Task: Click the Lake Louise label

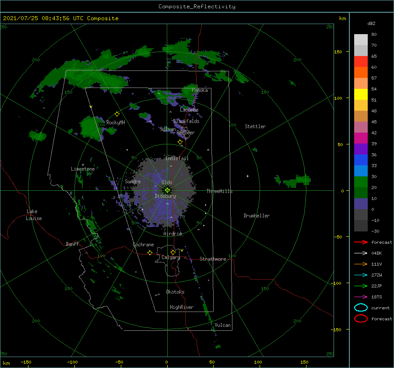Action: pyautogui.click(x=34, y=215)
